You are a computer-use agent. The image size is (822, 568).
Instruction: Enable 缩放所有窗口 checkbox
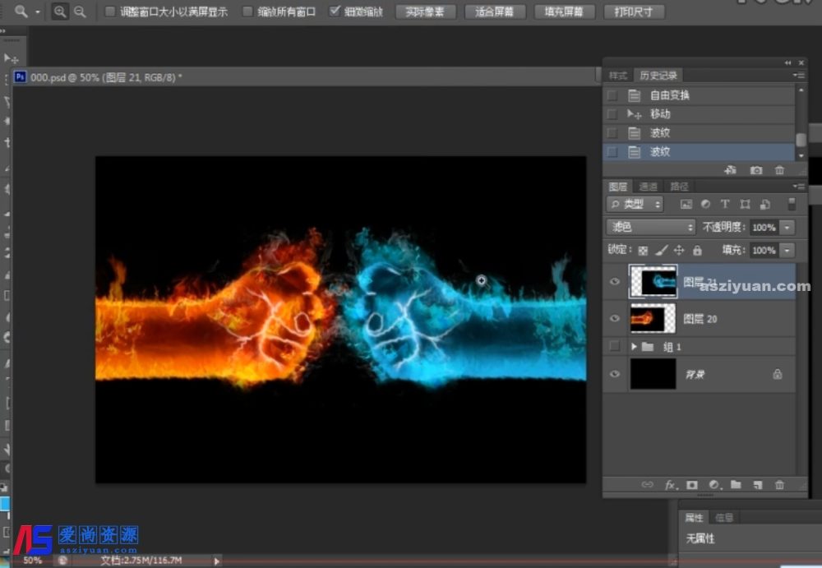click(247, 11)
